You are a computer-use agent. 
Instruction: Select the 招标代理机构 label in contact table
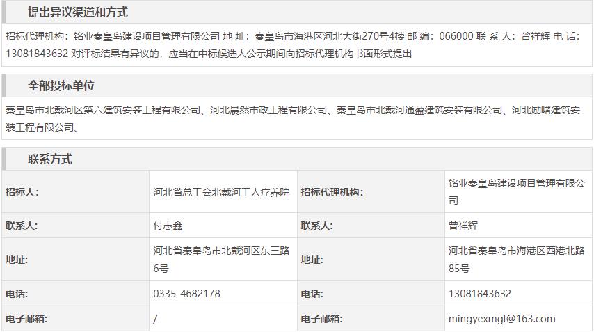point(332,192)
